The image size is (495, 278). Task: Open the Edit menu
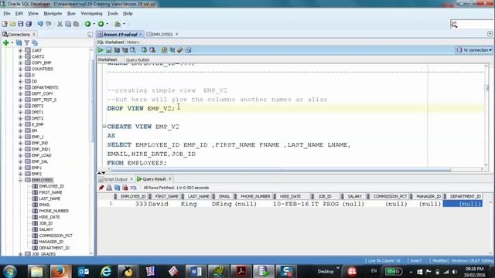(x=19, y=14)
